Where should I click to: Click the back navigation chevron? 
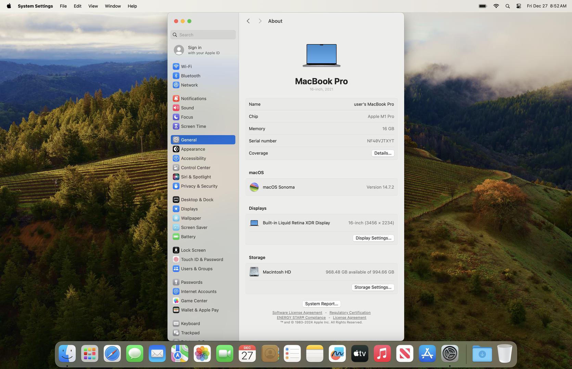pyautogui.click(x=248, y=21)
